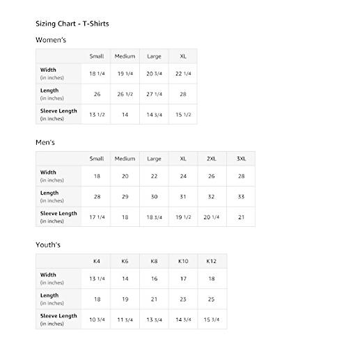Click Youth K6 sleeve length 11 3/4
This screenshot has width=348, height=348.
125,319
